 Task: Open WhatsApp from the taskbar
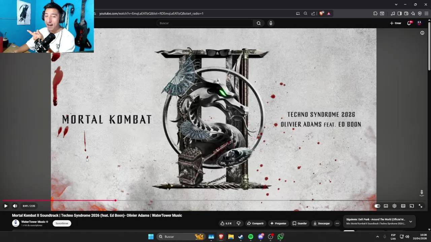tap(280, 237)
